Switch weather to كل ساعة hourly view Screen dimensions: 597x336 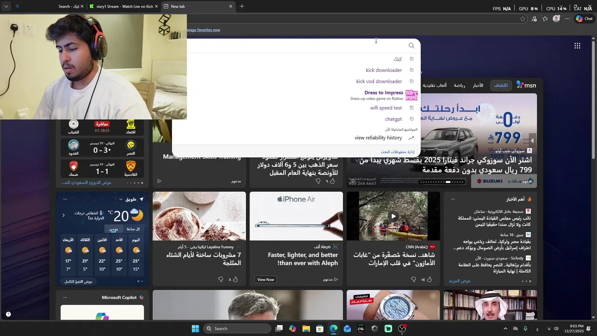click(x=133, y=229)
